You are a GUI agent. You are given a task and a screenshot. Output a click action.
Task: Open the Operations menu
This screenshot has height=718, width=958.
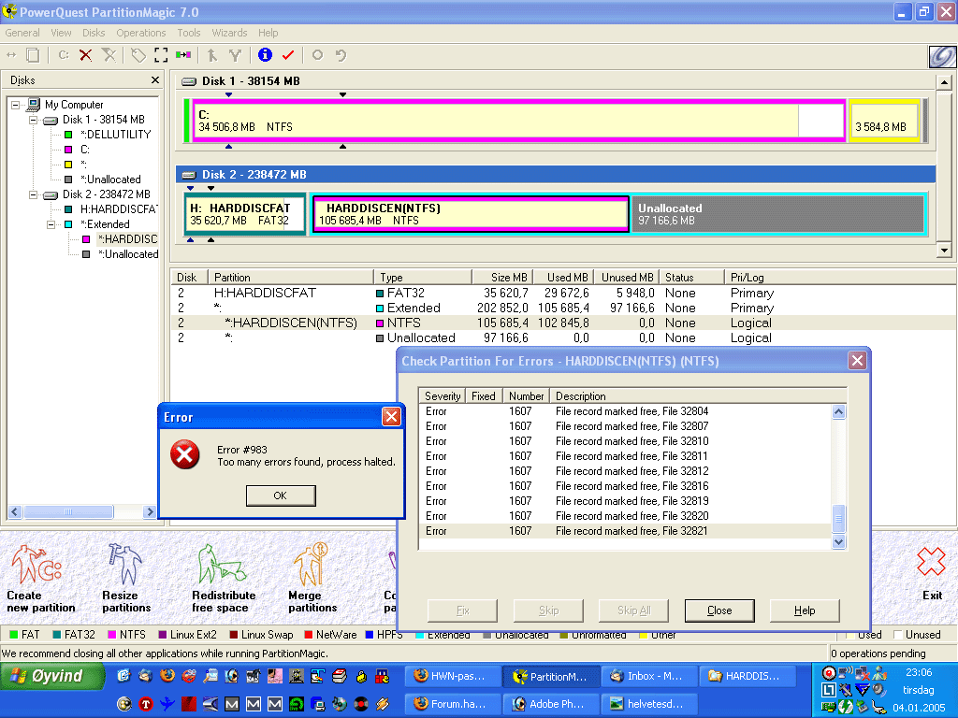(141, 33)
